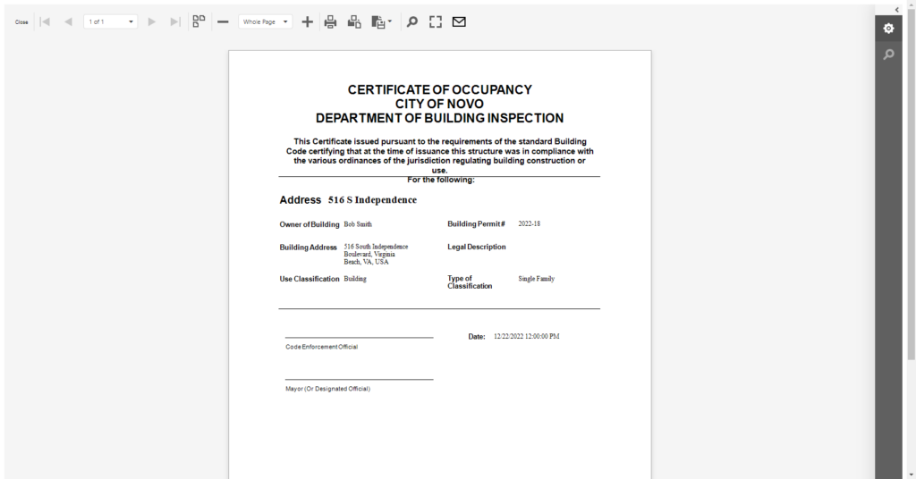Toggle multi-page view mode
Viewport: 916px width, 479px height.
(x=199, y=21)
